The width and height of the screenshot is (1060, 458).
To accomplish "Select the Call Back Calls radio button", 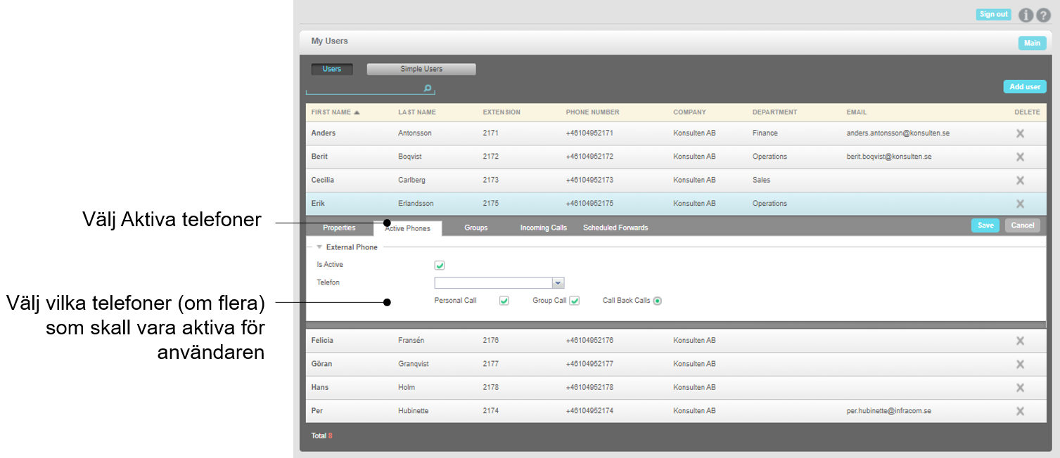I will (657, 301).
